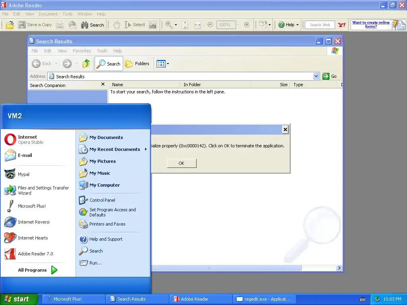This screenshot has width=407, height=305.
Task: Select the Hand tool in Adobe Reader
Action: point(116,25)
